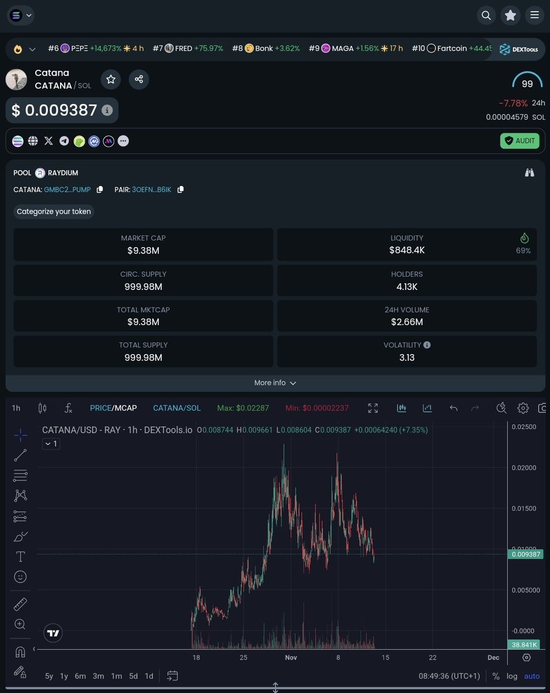Toggle logarithmic scale with log button

(511, 676)
